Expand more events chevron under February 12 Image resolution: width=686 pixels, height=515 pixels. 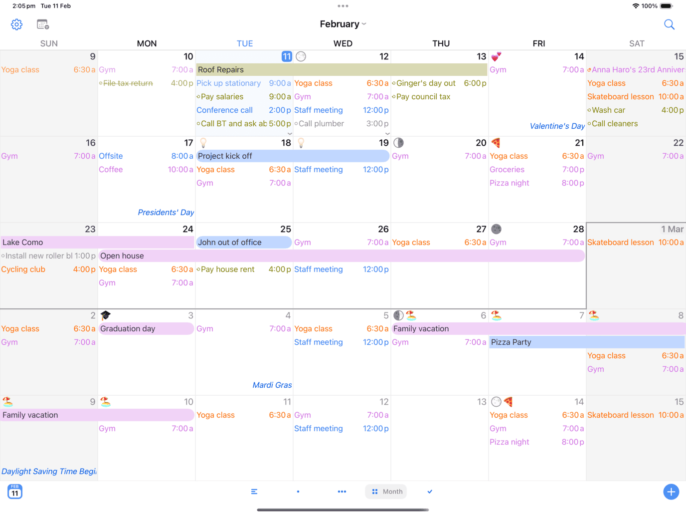387,134
